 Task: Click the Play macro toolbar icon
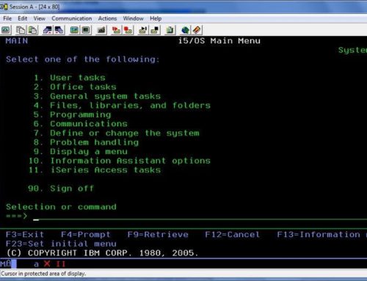tap(143, 30)
